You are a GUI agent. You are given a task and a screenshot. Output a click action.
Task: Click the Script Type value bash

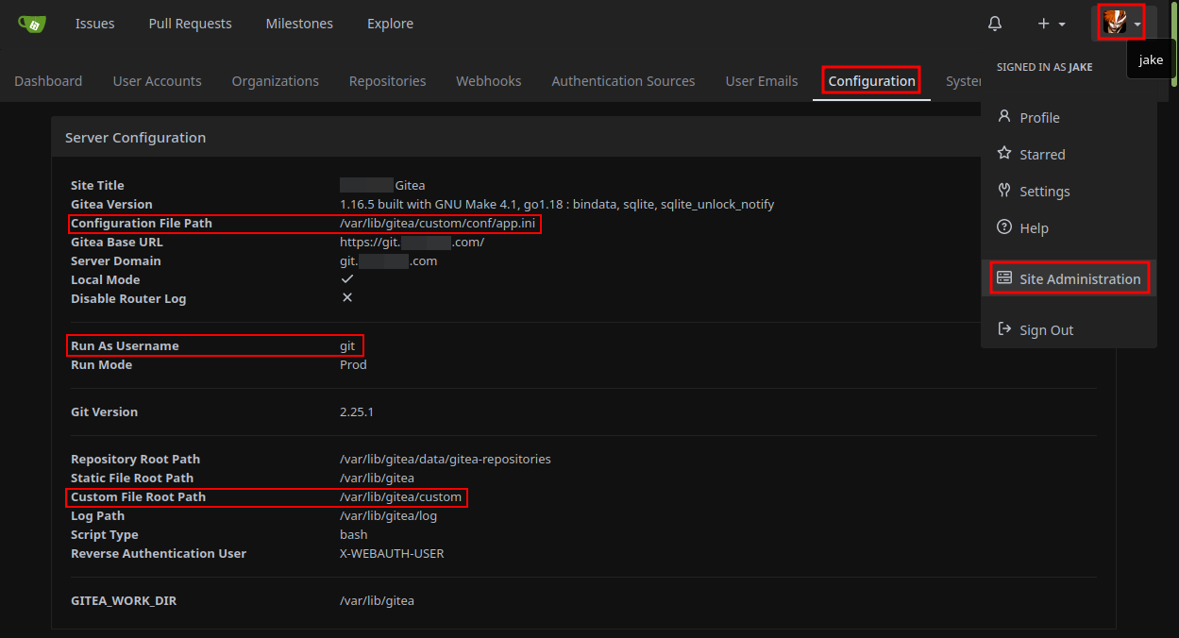click(354, 534)
